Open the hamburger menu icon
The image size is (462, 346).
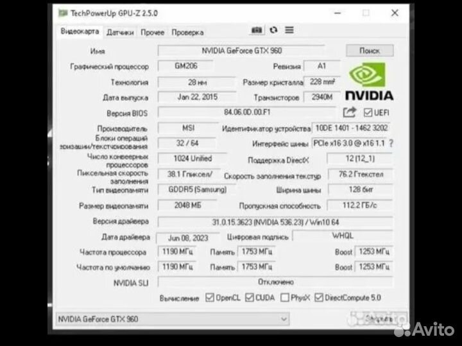pos(289,30)
